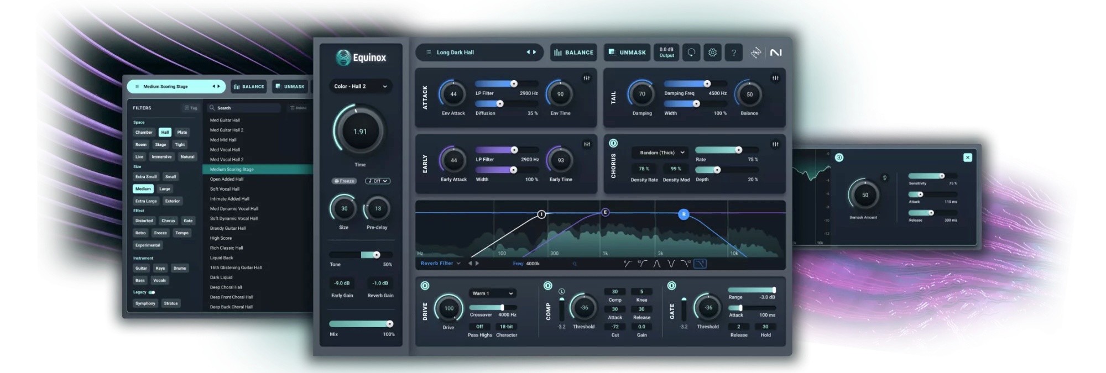Toggle the Unmask panel power button
The width and height of the screenshot is (1106, 373).
[839, 157]
